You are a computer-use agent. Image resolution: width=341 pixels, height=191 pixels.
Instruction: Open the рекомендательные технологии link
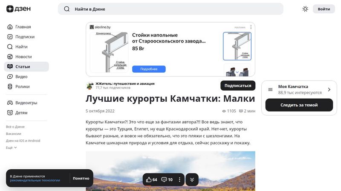point(35,180)
